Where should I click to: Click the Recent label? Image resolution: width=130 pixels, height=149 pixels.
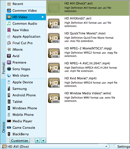click(18, 4)
